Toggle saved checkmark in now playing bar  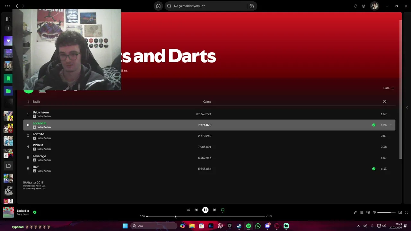(35, 212)
